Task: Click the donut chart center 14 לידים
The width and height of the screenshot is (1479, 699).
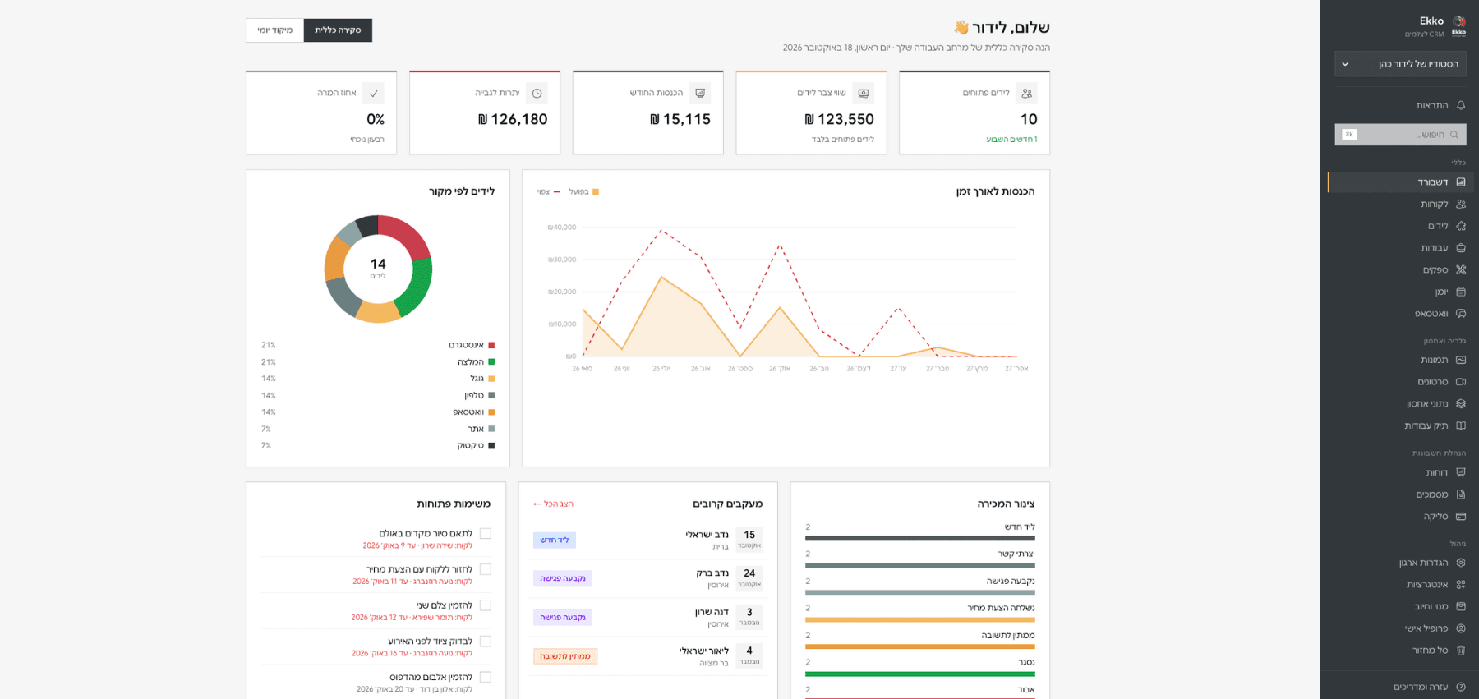Action: click(x=378, y=268)
